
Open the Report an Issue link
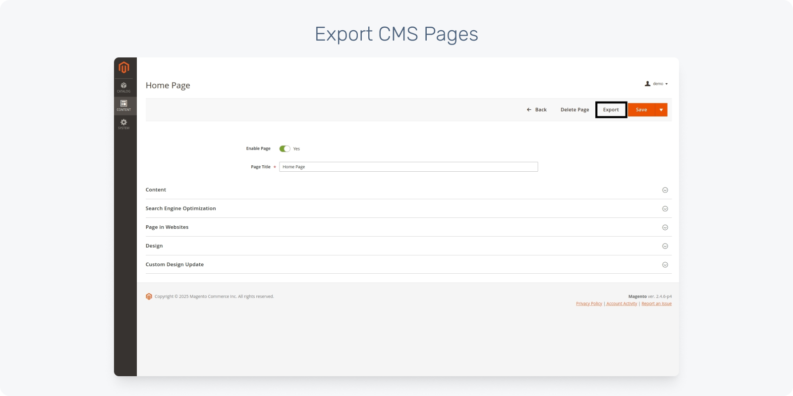tap(656, 304)
